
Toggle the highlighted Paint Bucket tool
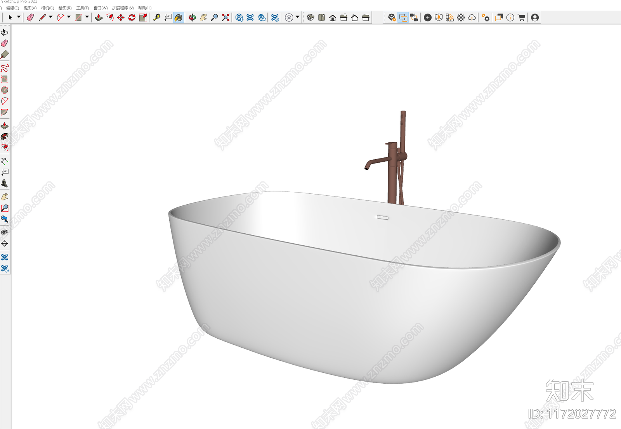[x=179, y=17]
